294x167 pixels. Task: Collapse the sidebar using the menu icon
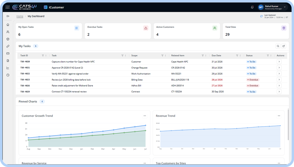click(8, 16)
